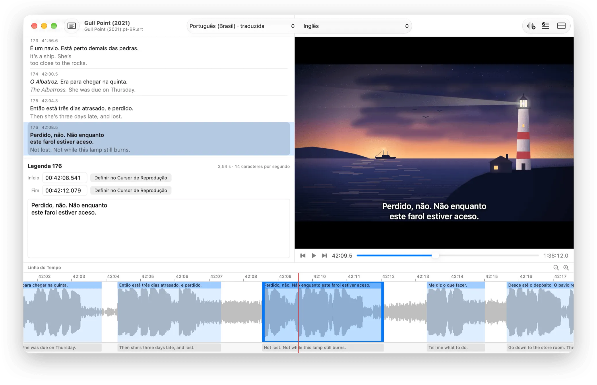The image size is (597, 385).
Task: Zoom in the timeline
Action: point(566,268)
